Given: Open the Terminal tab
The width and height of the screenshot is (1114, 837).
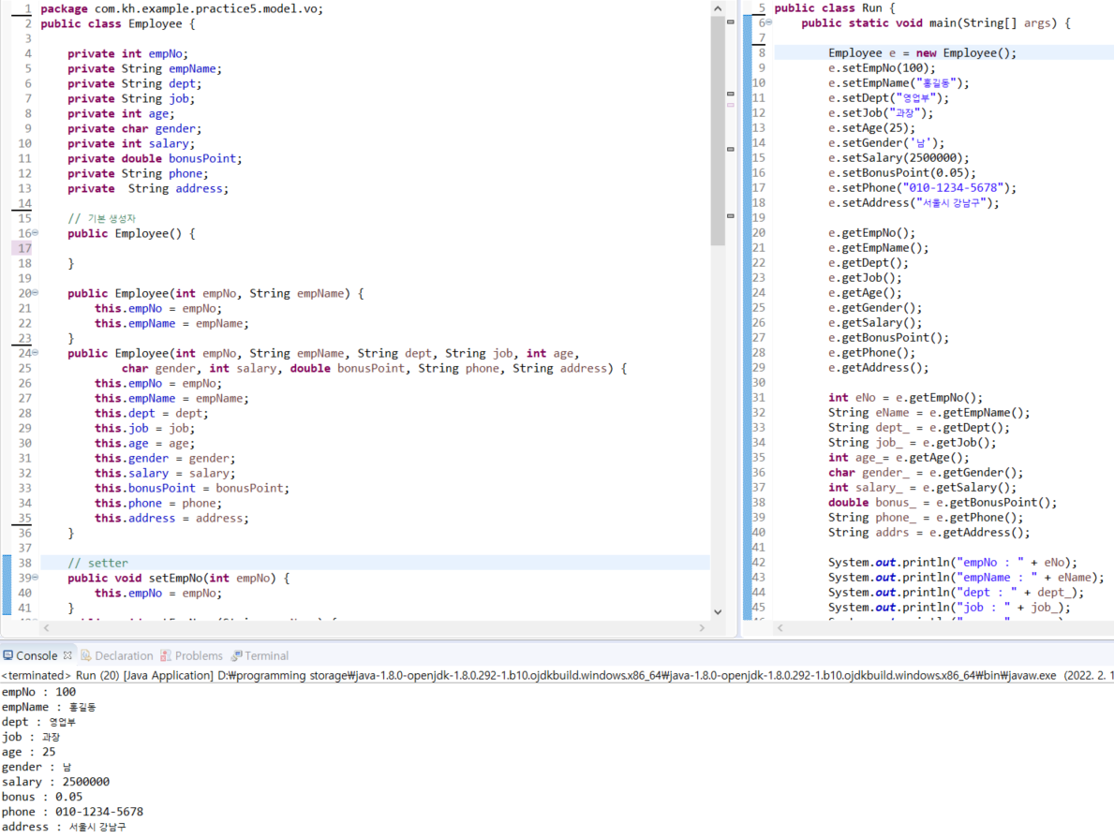Looking at the screenshot, I should (x=266, y=656).
